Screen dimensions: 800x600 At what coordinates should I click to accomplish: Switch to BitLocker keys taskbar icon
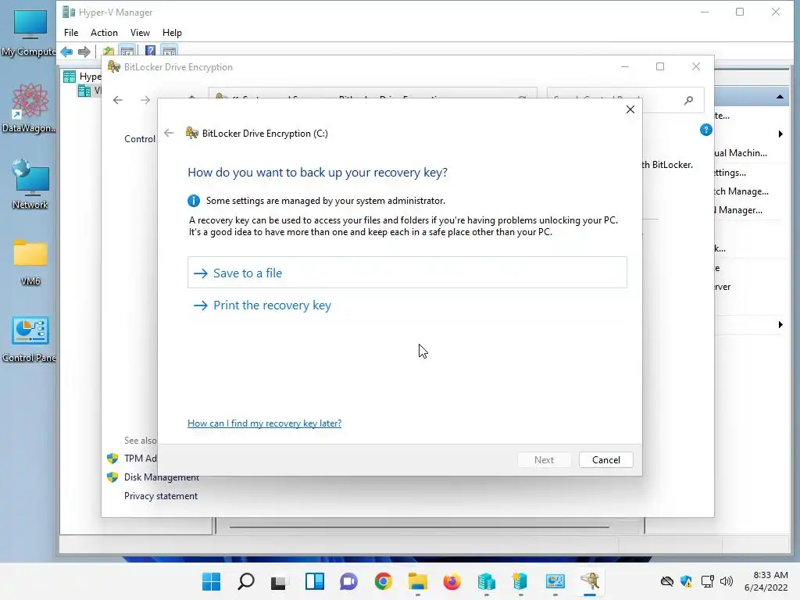[590, 581]
